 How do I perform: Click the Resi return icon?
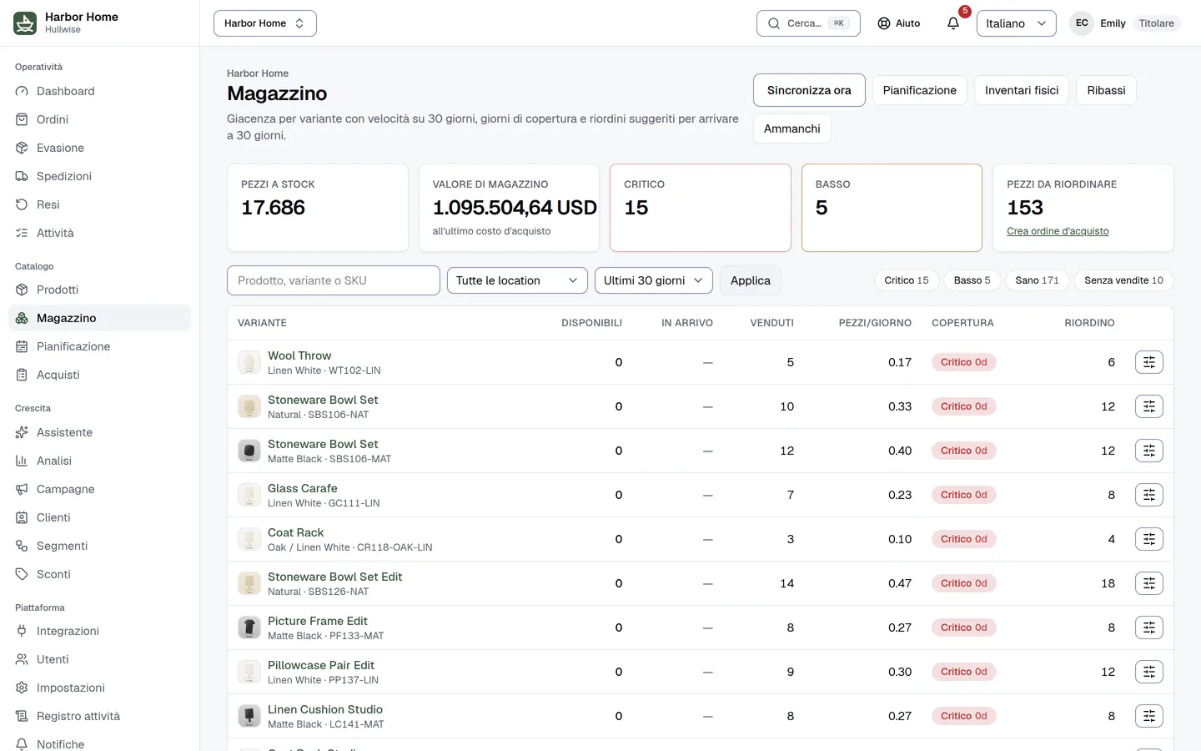22,204
